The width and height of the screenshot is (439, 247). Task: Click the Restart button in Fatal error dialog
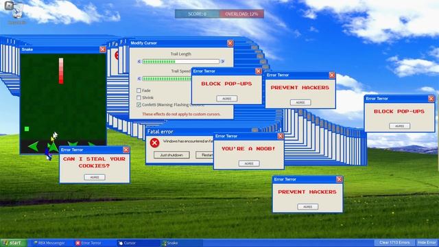204,155
